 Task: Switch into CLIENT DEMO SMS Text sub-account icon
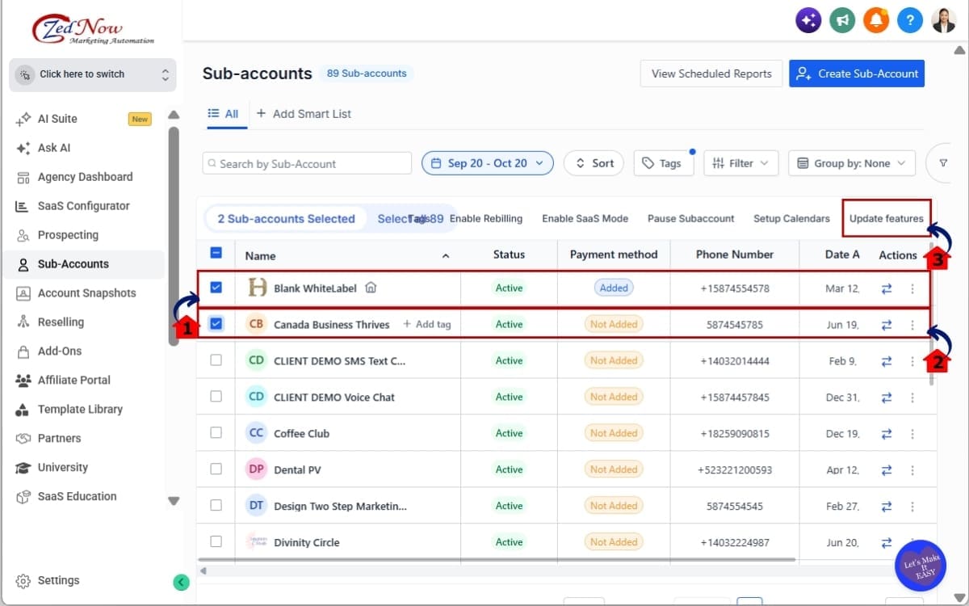click(x=887, y=361)
